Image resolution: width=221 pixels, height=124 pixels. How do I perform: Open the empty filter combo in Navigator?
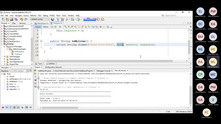(x=22, y=71)
